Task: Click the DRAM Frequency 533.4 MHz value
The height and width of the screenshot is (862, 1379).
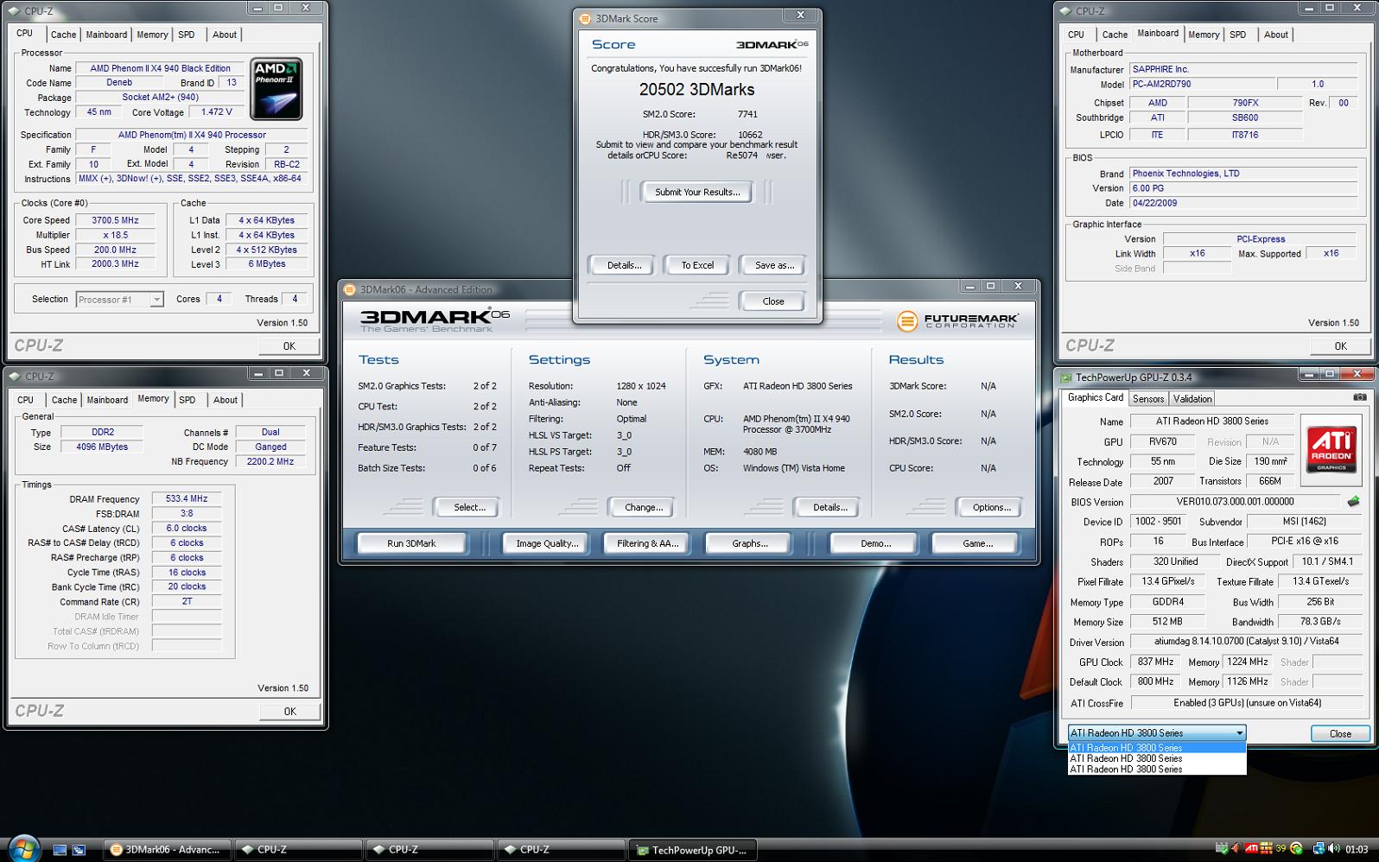Action: [x=187, y=498]
